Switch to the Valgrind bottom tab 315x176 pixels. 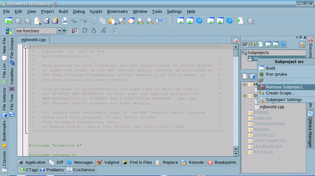click(x=108, y=163)
